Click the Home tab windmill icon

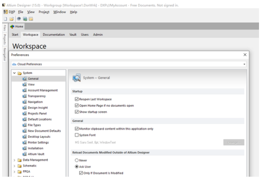(x=12, y=27)
